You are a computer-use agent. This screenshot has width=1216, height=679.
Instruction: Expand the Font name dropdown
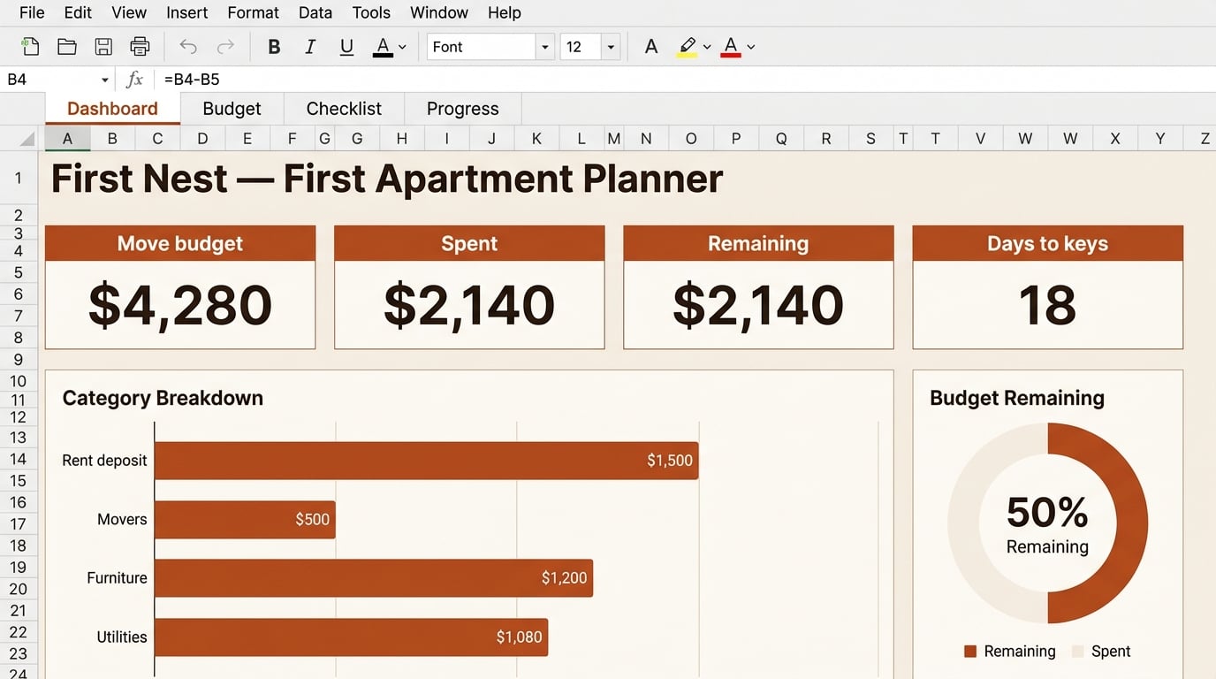coord(545,47)
